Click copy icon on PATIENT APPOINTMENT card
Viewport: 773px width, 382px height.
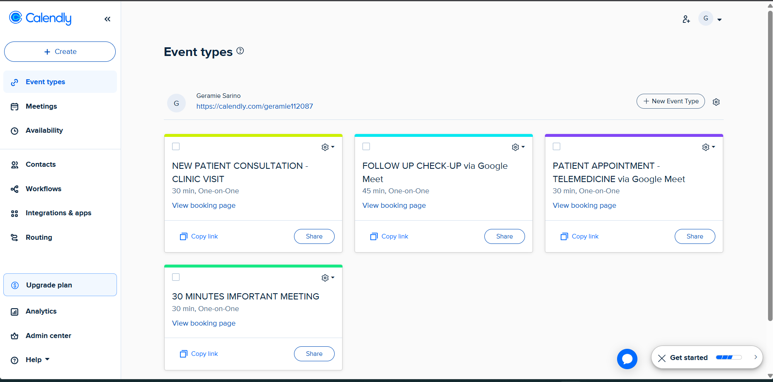click(564, 236)
